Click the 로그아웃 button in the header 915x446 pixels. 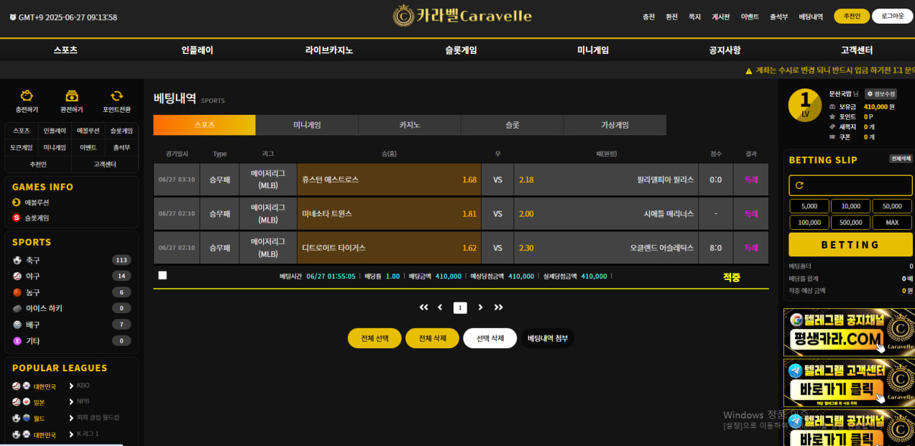click(x=892, y=17)
